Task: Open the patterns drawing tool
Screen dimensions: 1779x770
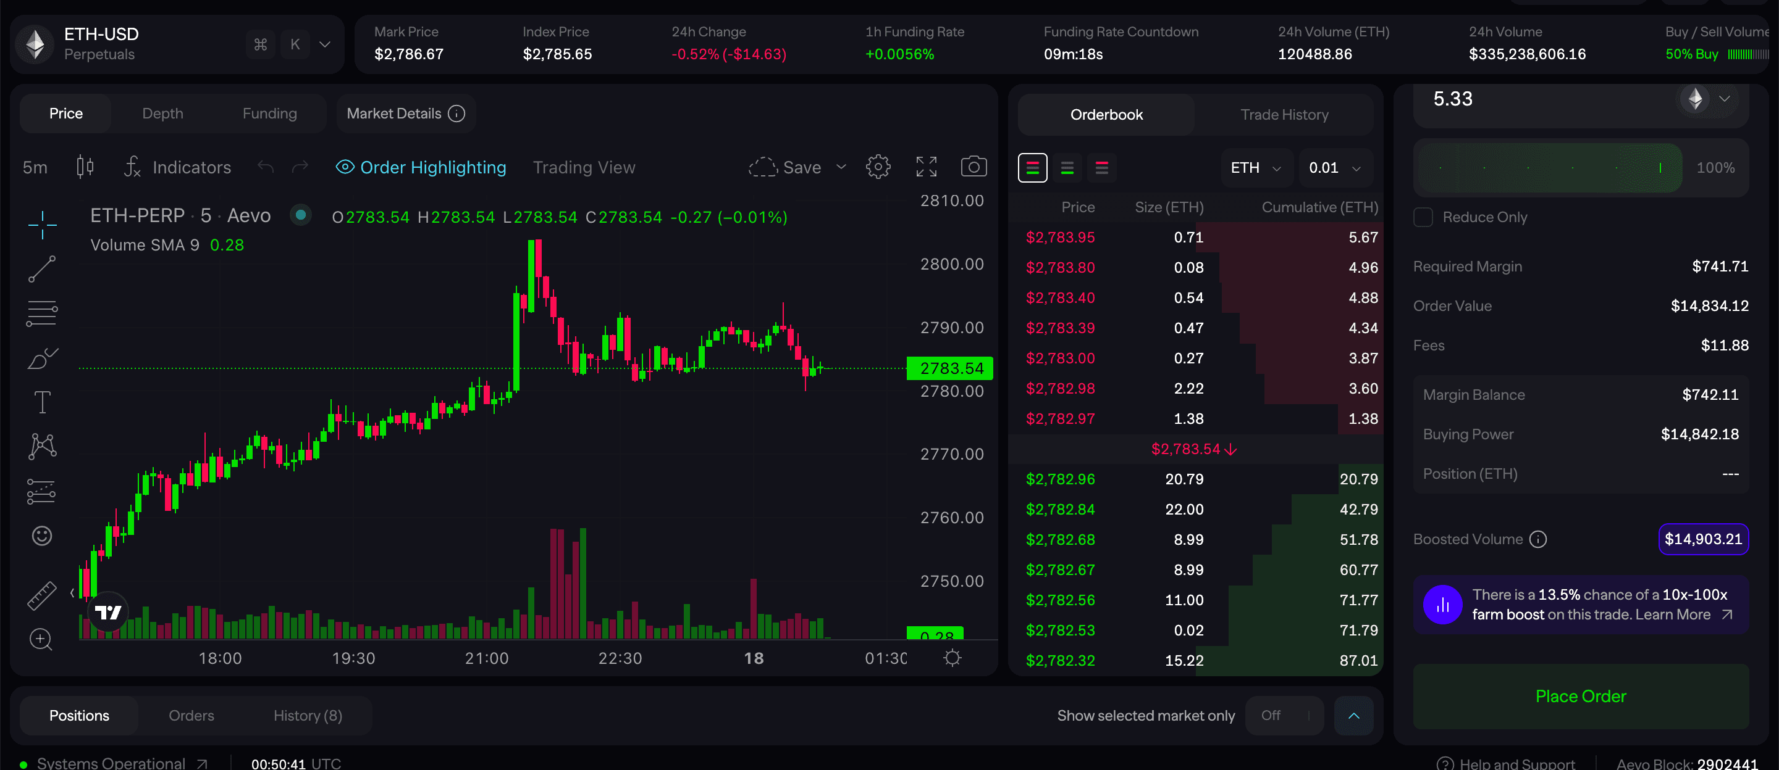Action: point(42,447)
